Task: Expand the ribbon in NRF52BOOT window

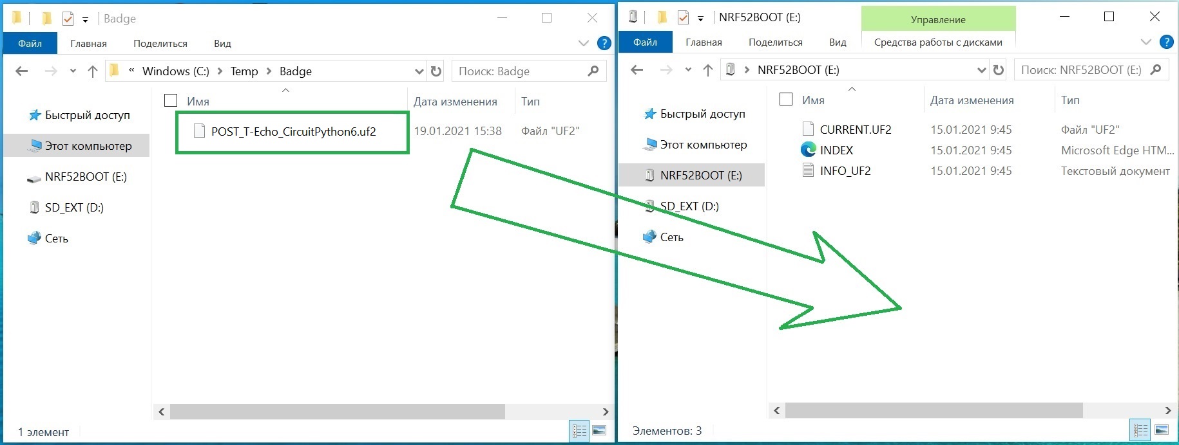Action: [x=1146, y=42]
